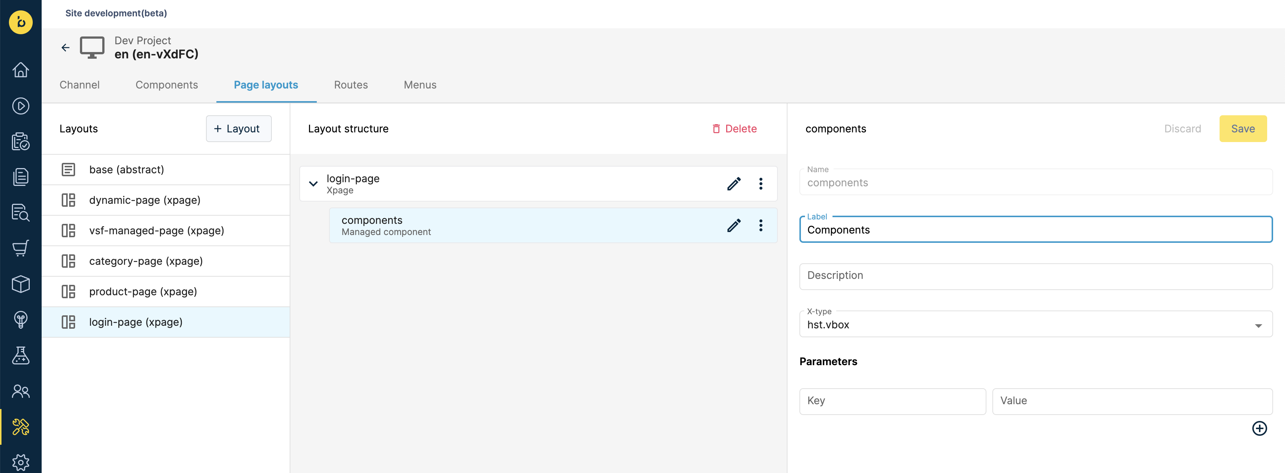Open the shopping cart sidebar icon
Screen dimensions: 1285x473
(x=20, y=248)
